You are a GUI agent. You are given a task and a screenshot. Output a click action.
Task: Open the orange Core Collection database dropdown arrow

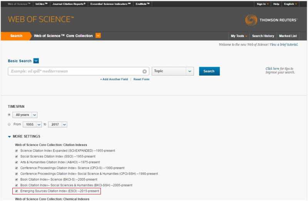click(98, 35)
